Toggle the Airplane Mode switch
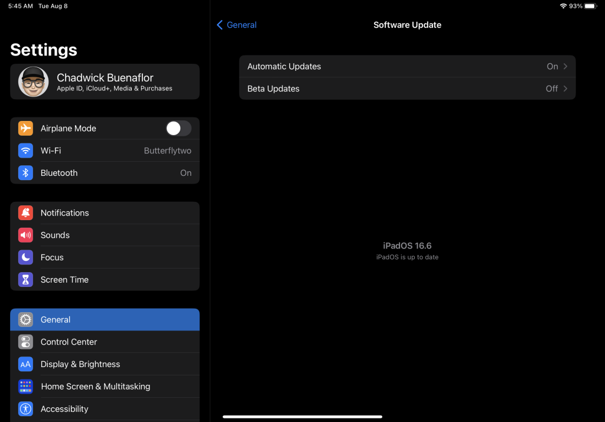Viewport: 605px width, 422px height. point(178,128)
